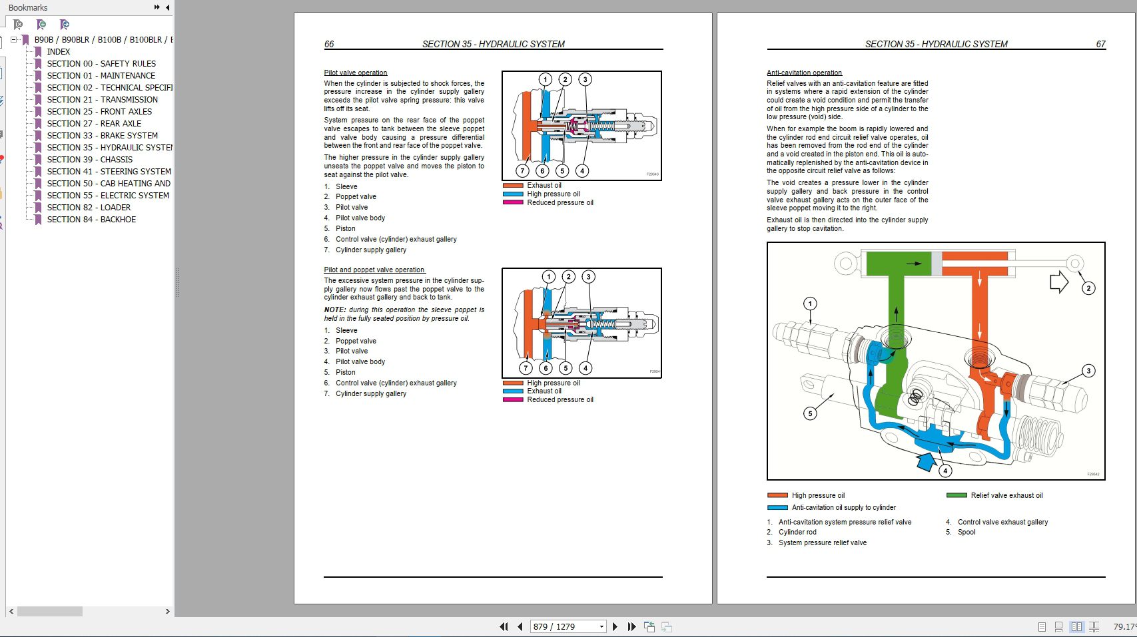
Task: Open the INDEX bookmark
Action: click(59, 51)
